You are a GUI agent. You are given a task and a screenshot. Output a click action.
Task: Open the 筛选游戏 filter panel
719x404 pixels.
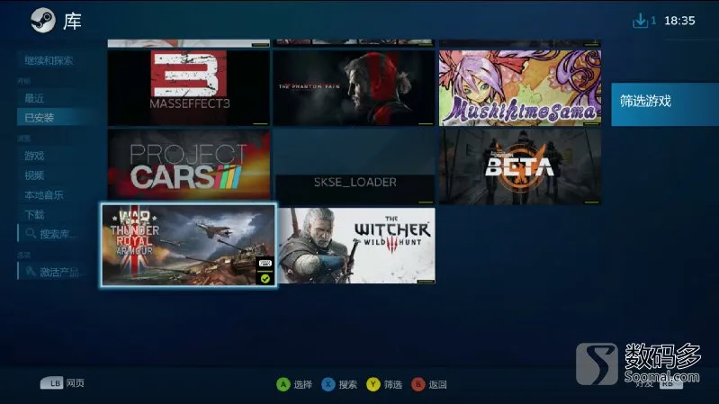[x=665, y=104]
